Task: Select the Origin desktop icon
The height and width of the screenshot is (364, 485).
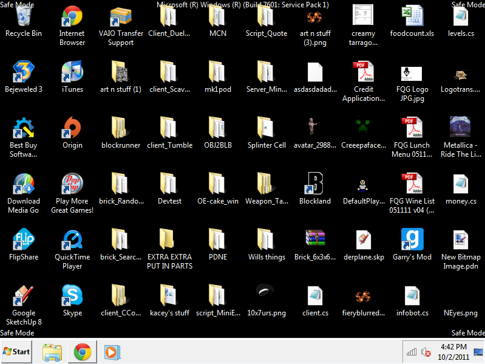Action: click(72, 129)
